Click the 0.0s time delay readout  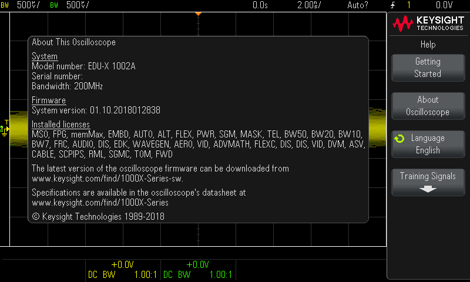(x=260, y=5)
